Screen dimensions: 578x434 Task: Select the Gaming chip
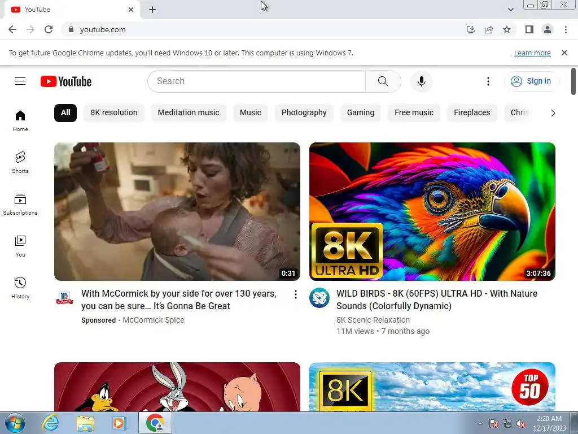pyautogui.click(x=361, y=112)
